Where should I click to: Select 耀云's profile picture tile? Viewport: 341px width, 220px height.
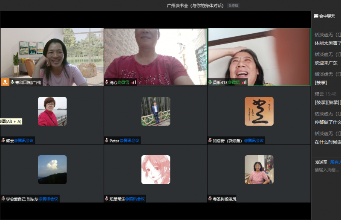pyautogui.click(x=52, y=111)
